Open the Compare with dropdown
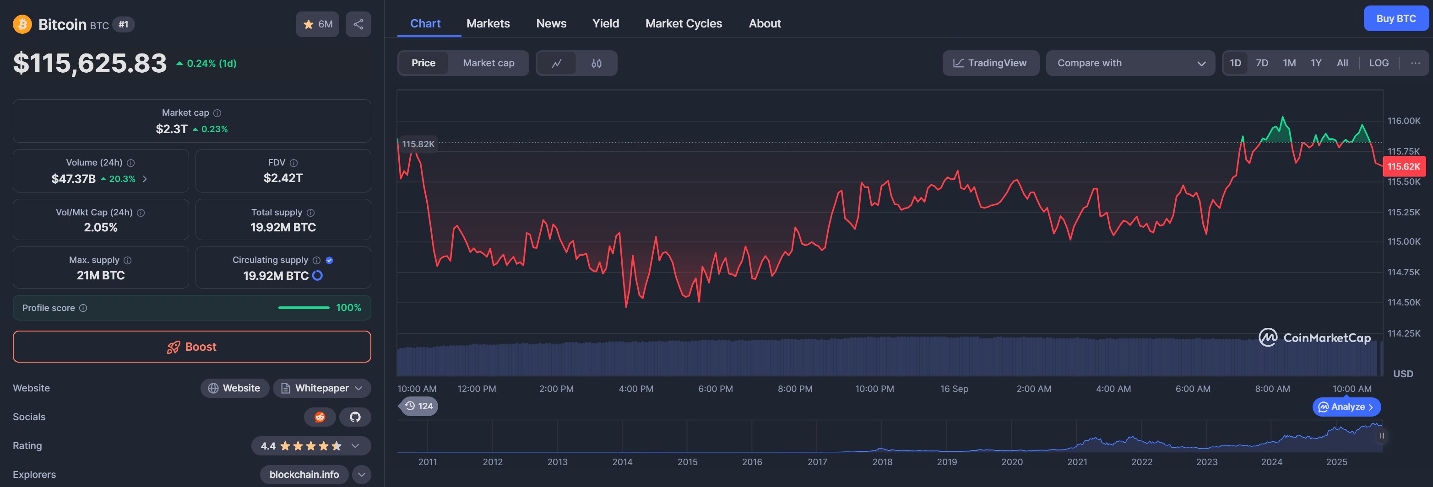Screen dimensions: 1433x487 click(x=1130, y=64)
